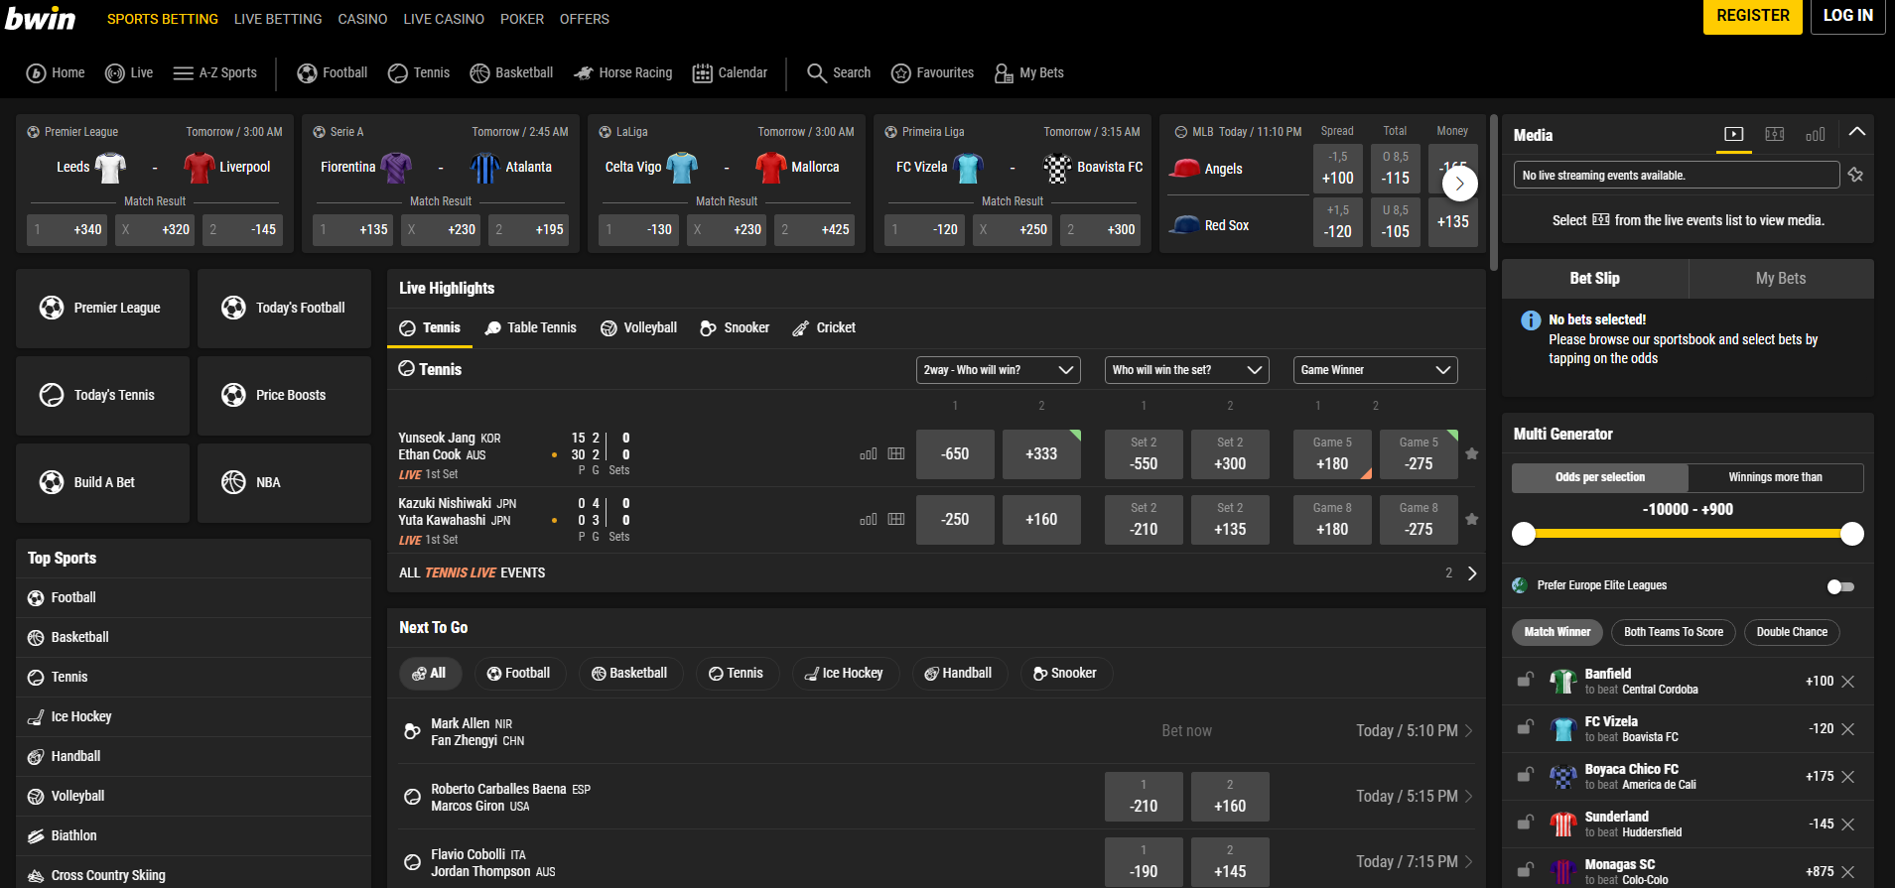Bet on Leeds to win at +340
Screen dimensions: 1895x888
[x=68, y=229]
